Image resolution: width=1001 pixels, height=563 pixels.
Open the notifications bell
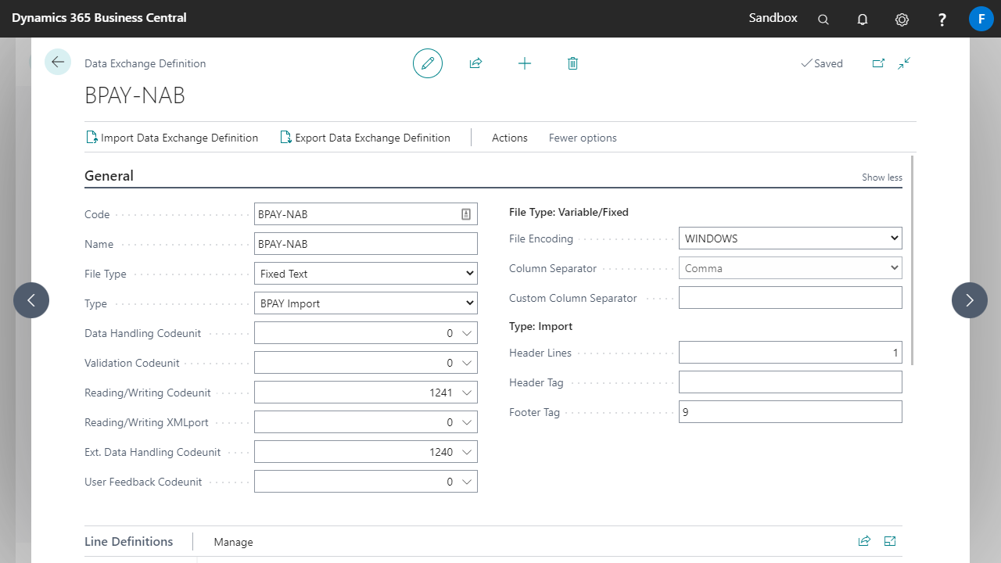[x=863, y=20]
